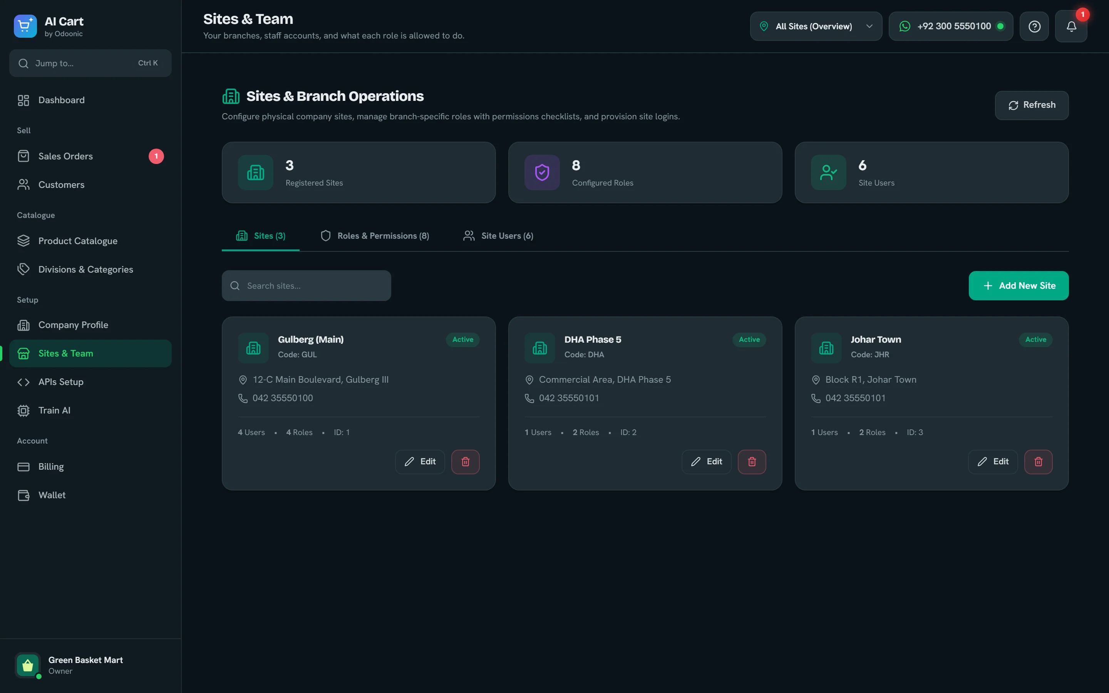Screen dimensions: 1109x693
Task: Click the Site Users person icon
Action: pos(829,172)
